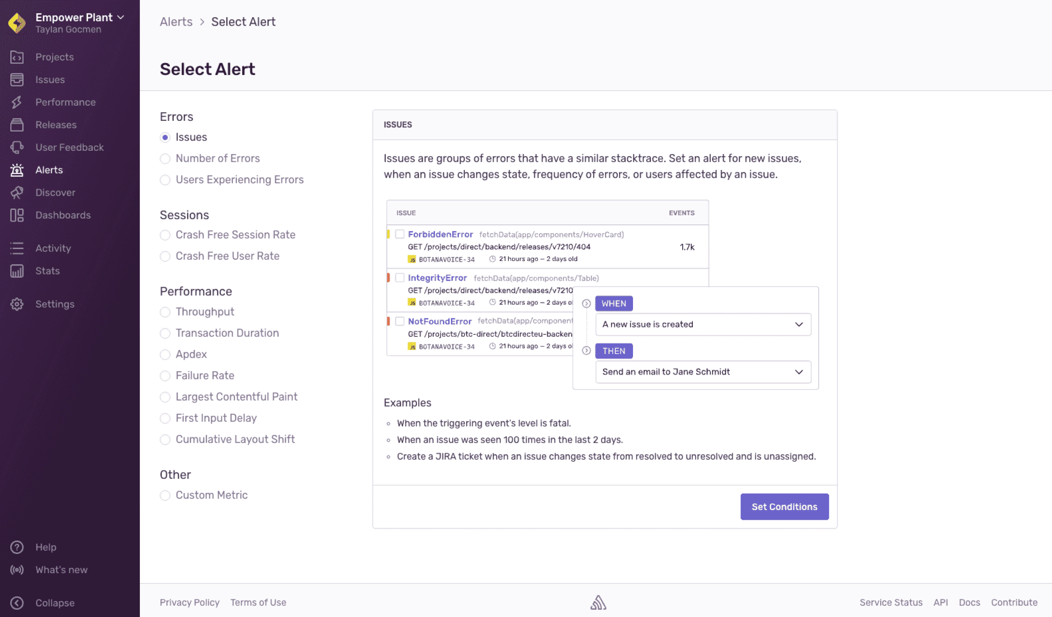
Task: Select the Apdex radio button
Action: pyautogui.click(x=165, y=354)
